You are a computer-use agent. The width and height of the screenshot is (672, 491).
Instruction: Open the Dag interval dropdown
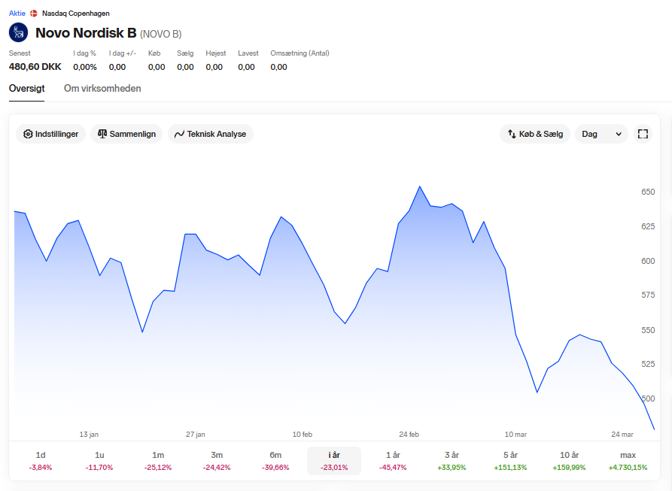click(601, 134)
